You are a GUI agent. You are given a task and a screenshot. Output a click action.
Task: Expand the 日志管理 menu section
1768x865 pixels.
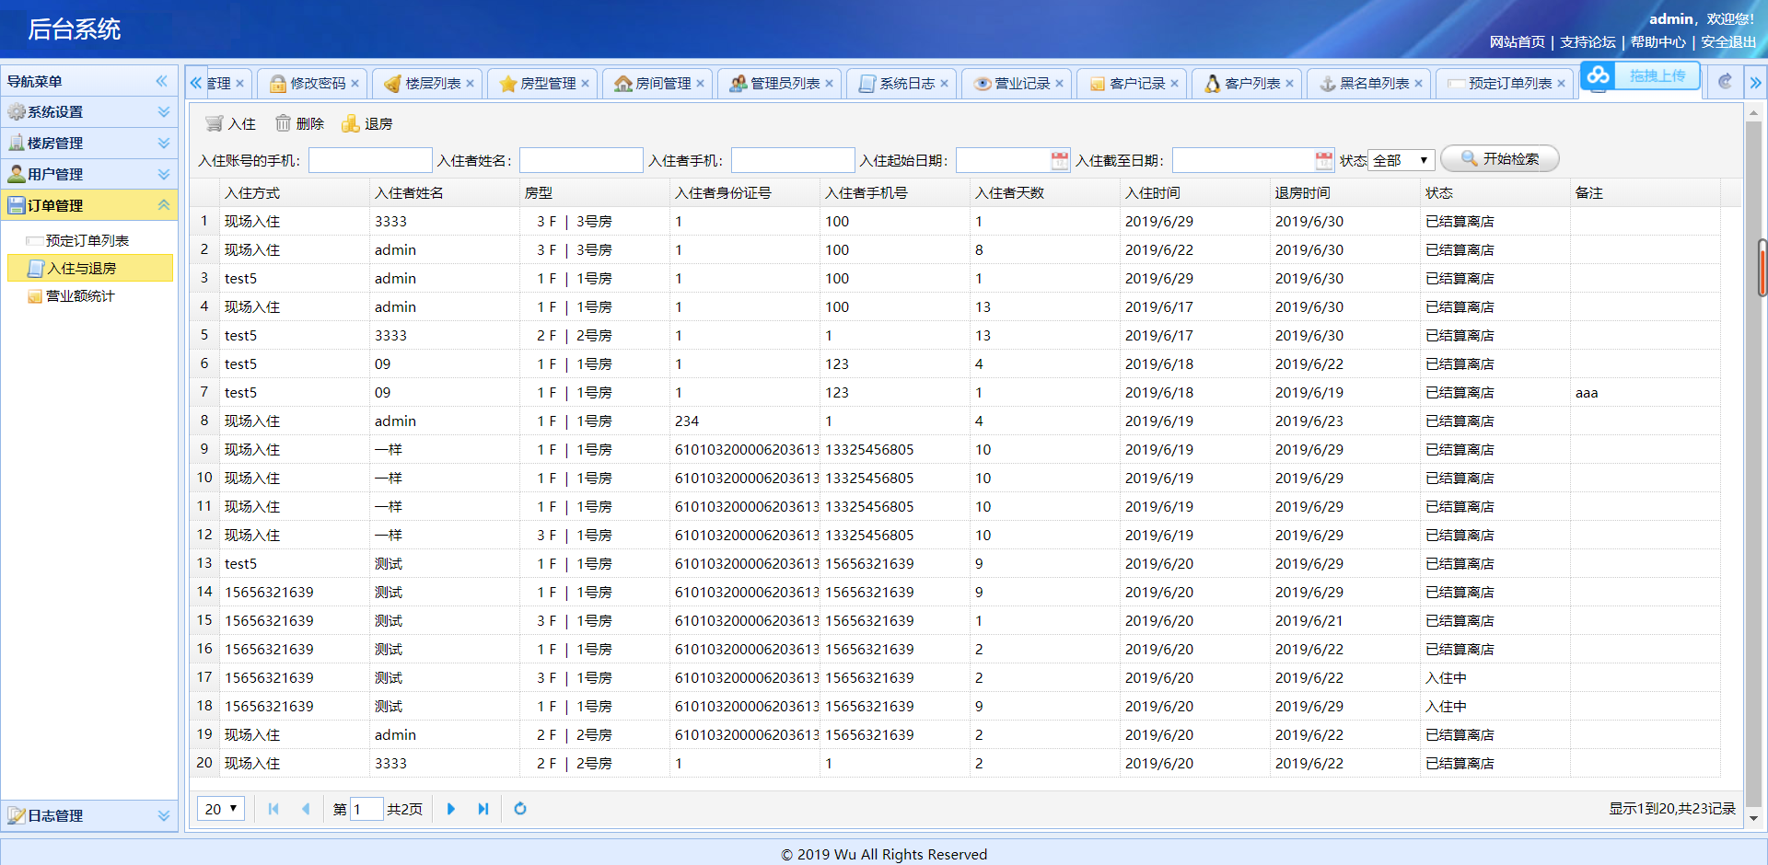click(164, 816)
